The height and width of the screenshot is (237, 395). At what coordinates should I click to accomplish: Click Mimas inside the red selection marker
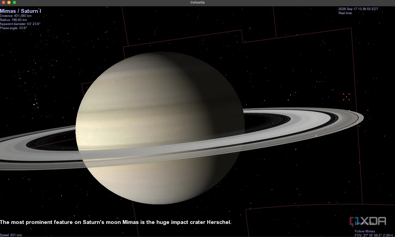pyautogui.click(x=346, y=97)
